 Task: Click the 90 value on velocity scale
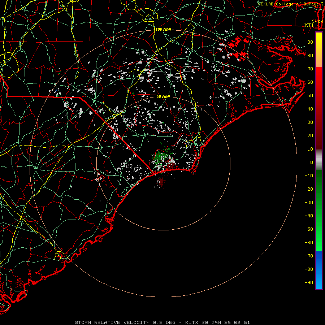pyautogui.click(x=310, y=42)
